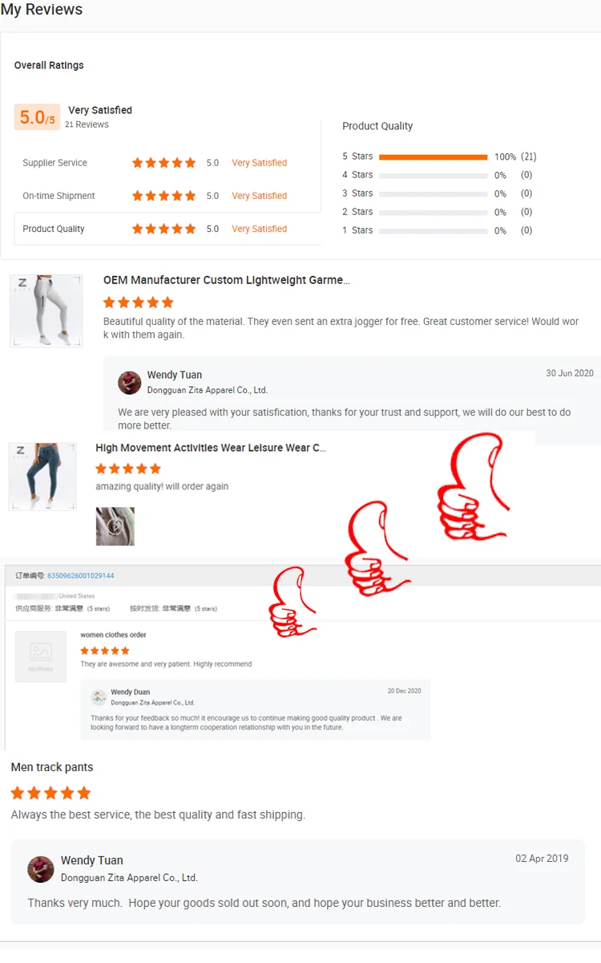
Task: Click Wendy Tuan's avatar in 02 Apr 2019 reply
Action: pos(41,869)
